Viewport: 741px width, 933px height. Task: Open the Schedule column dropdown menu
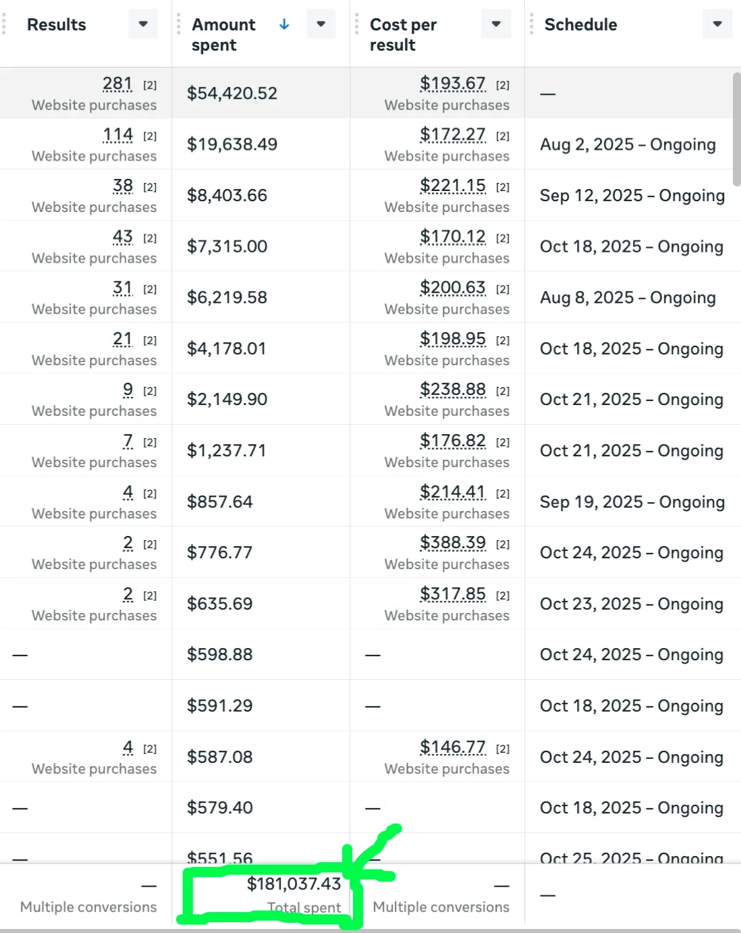coord(717,24)
